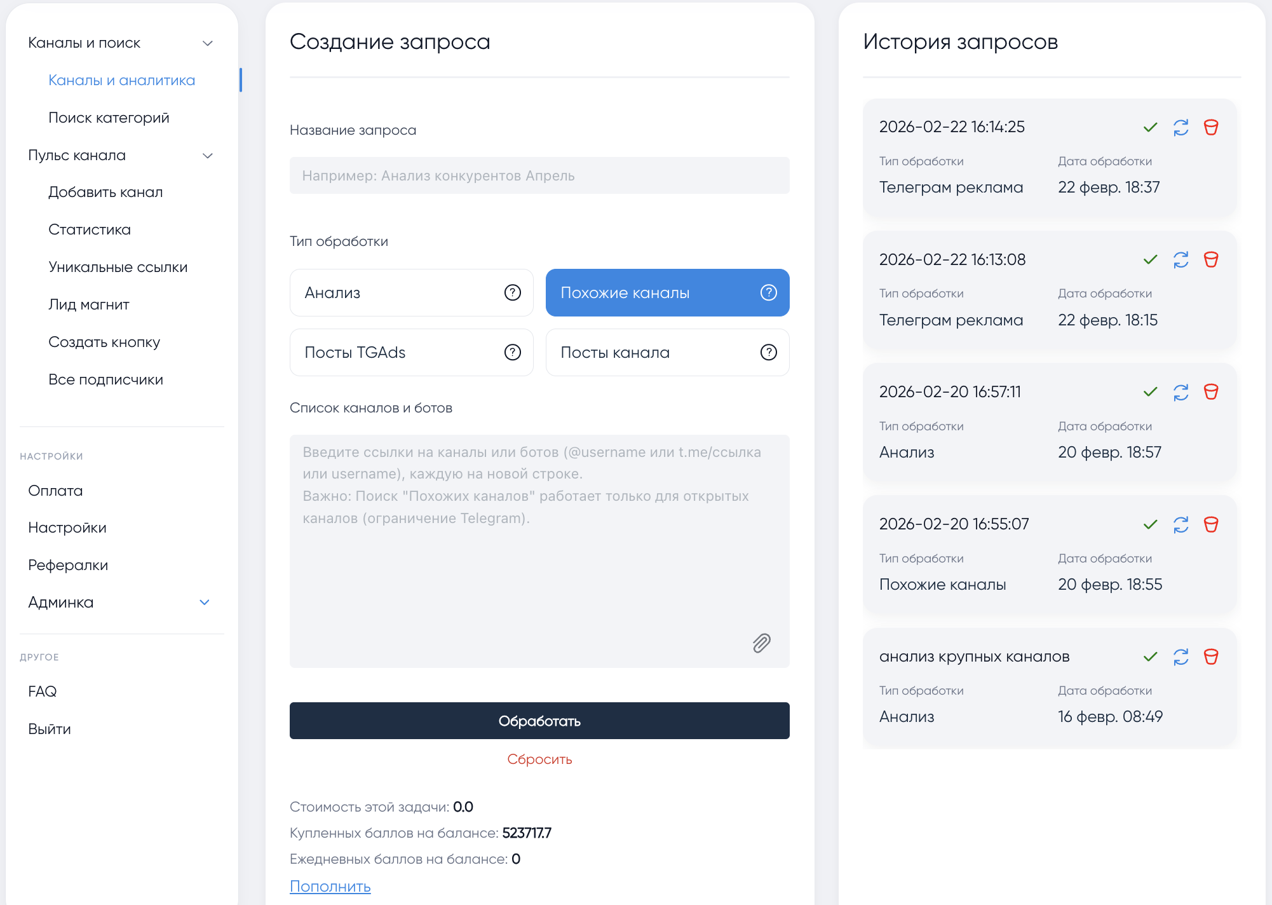This screenshot has width=1272, height=905.
Task: Expand the Админка section chevron
Action: (205, 602)
